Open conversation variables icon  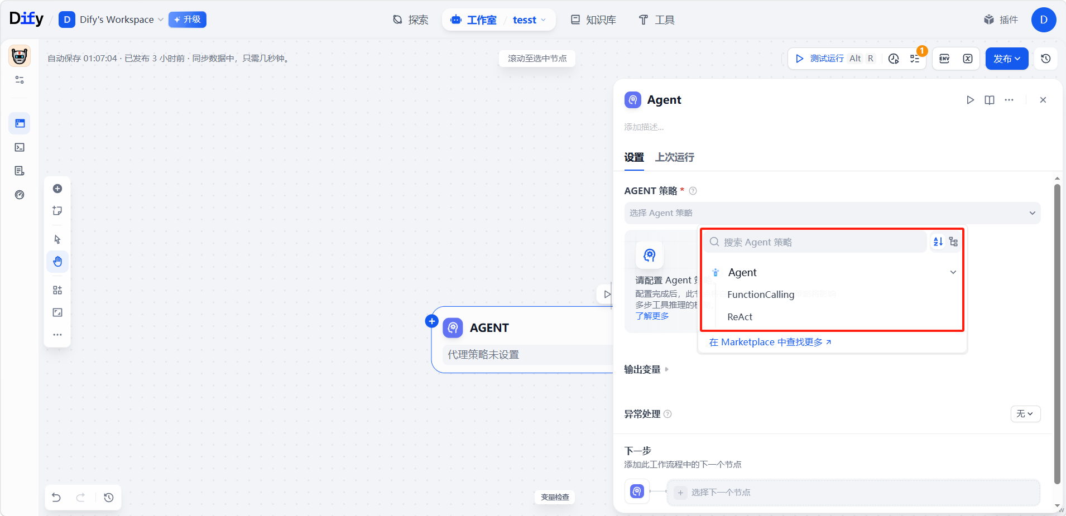968,59
